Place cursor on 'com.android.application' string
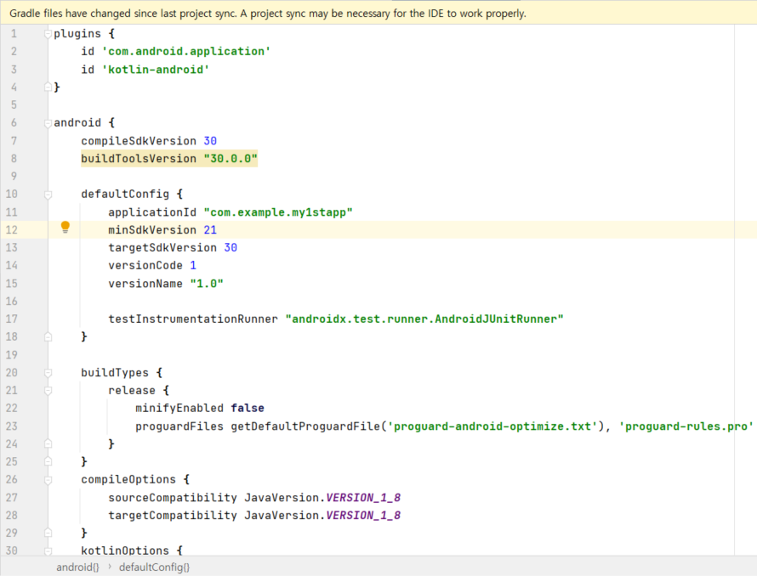 186,51
